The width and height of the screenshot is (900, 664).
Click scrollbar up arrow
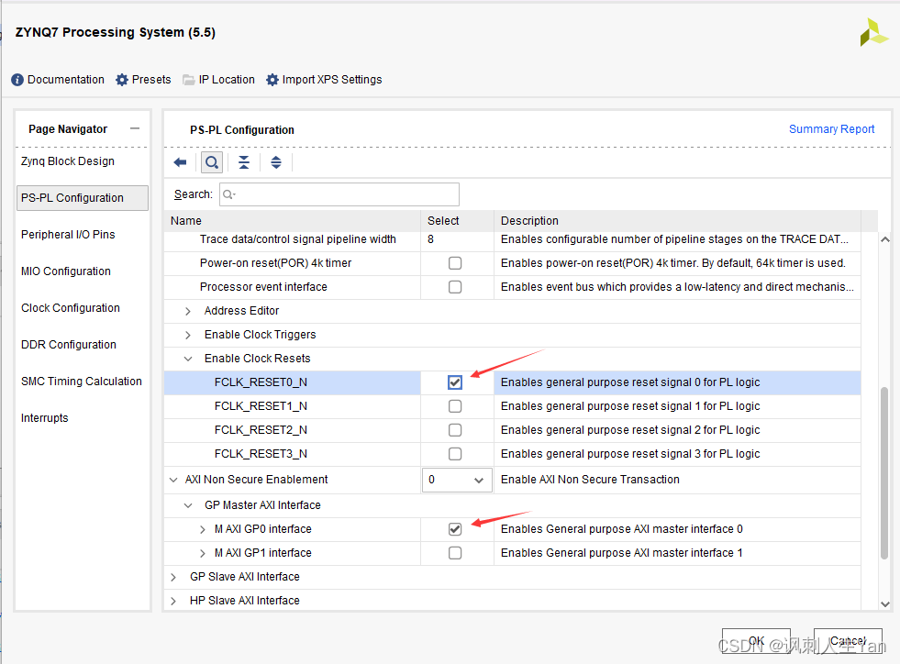pos(885,239)
